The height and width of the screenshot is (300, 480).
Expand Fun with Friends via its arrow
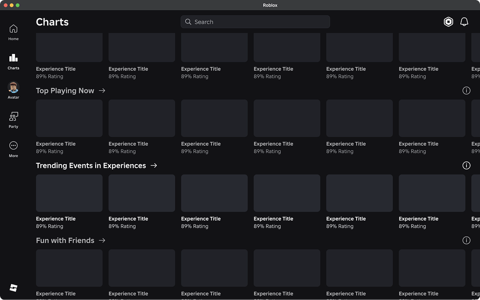pyautogui.click(x=102, y=240)
